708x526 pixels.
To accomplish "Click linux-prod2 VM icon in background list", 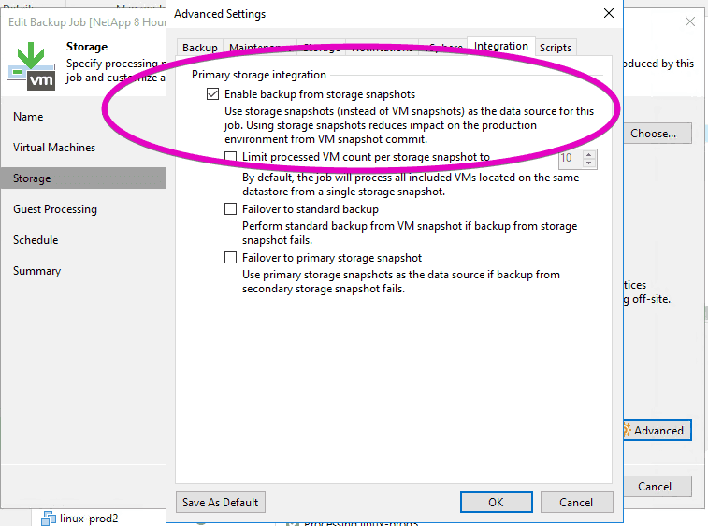I will (48, 519).
